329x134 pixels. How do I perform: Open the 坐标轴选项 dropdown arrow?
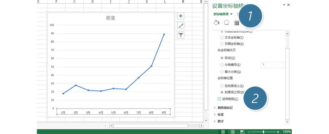231,14
